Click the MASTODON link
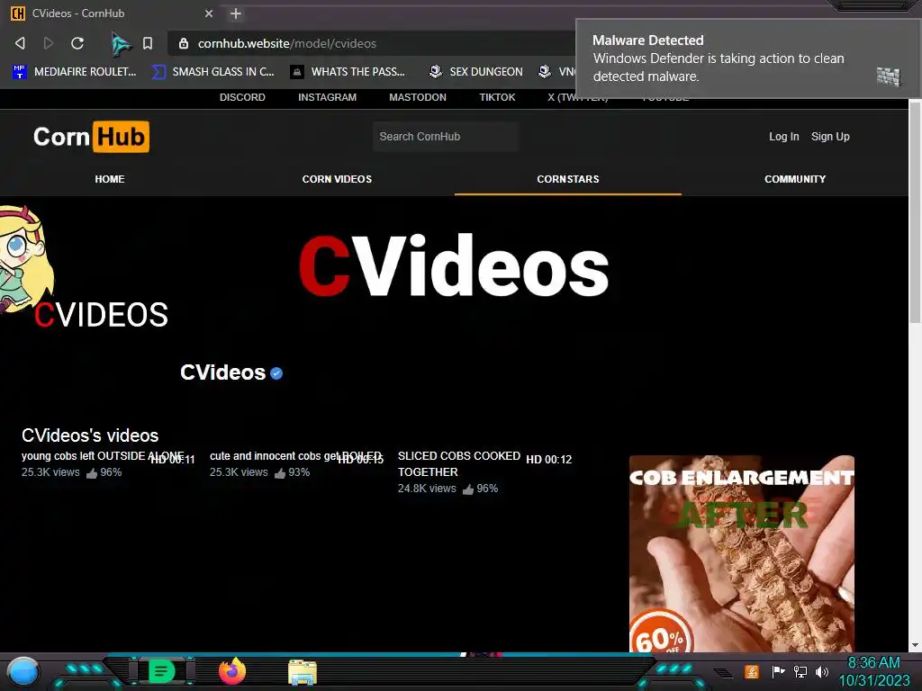The height and width of the screenshot is (691, 922). 418,97
